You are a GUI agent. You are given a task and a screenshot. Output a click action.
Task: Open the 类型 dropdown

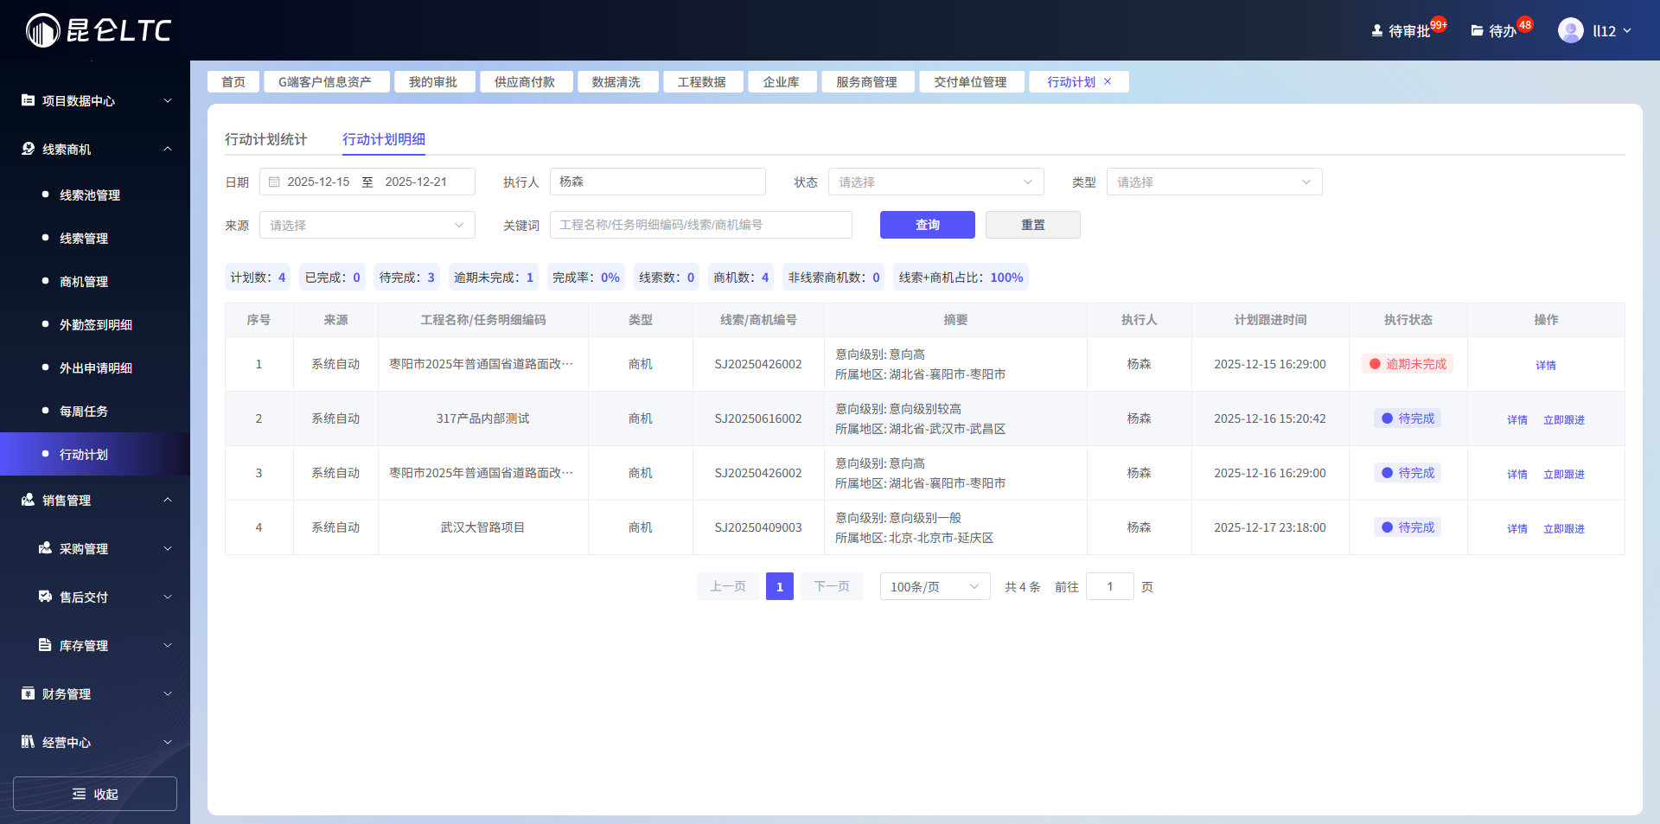coord(1214,182)
